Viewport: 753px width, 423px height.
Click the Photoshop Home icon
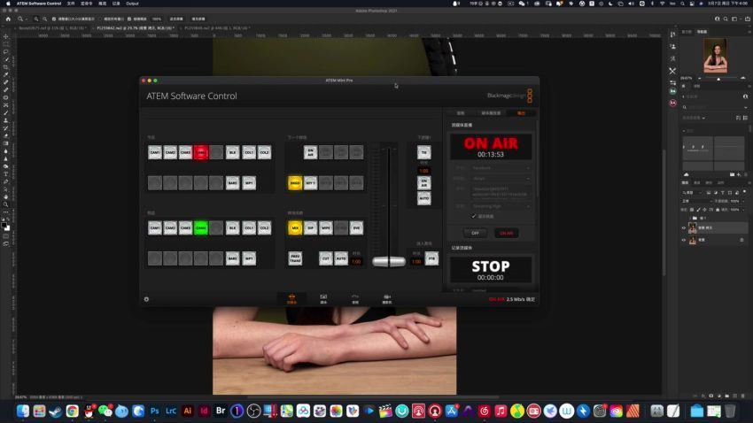pos(8,19)
